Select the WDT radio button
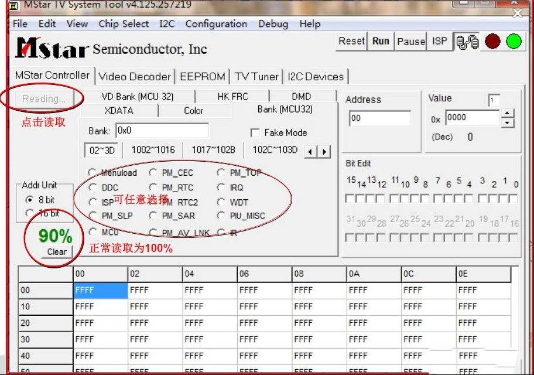Viewport: 534px width, 375px height. 221,203
